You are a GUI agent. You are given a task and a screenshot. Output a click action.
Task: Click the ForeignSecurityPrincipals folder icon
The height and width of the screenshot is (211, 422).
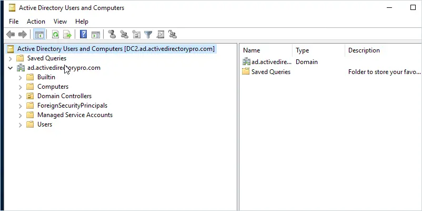click(30, 105)
